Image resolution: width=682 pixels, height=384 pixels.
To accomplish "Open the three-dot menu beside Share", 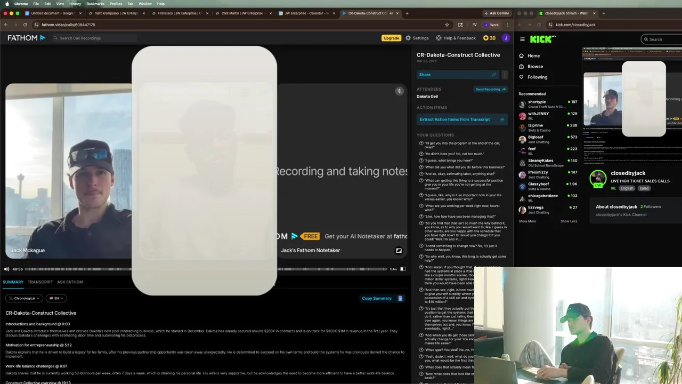I will (x=505, y=75).
